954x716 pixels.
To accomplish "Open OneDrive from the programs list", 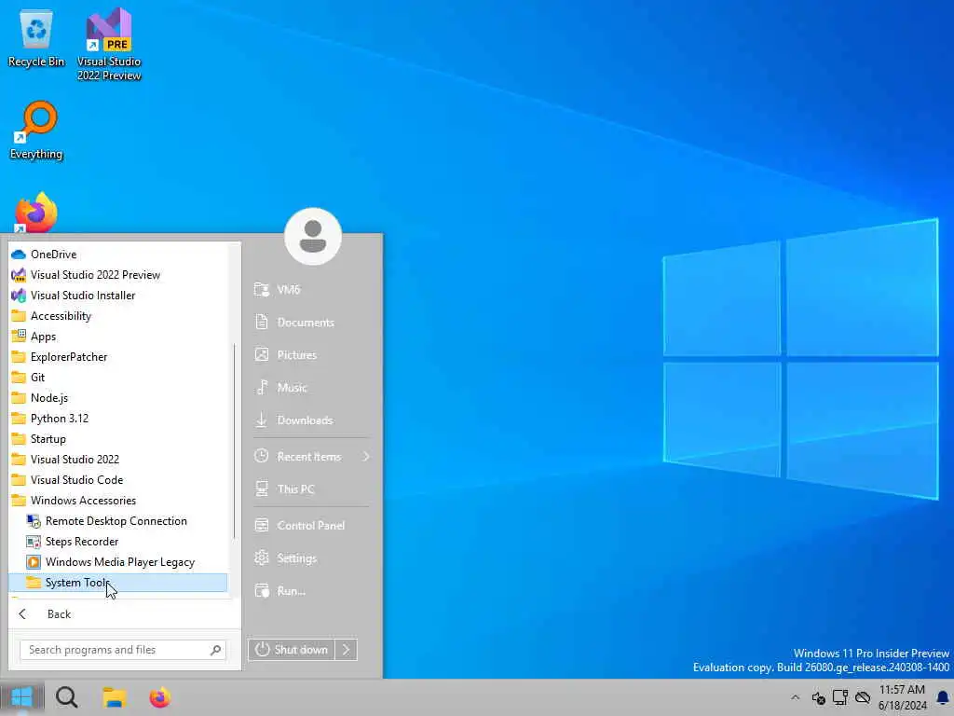I will coord(118,254).
